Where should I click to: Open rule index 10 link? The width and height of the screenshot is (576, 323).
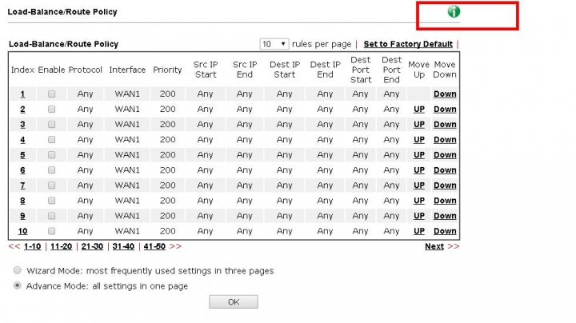coord(22,231)
